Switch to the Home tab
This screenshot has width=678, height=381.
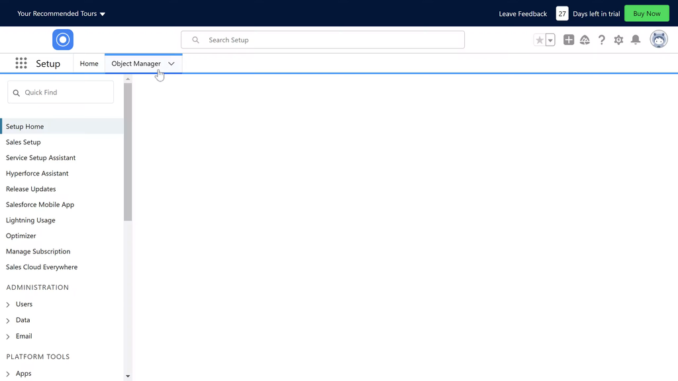[89, 63]
